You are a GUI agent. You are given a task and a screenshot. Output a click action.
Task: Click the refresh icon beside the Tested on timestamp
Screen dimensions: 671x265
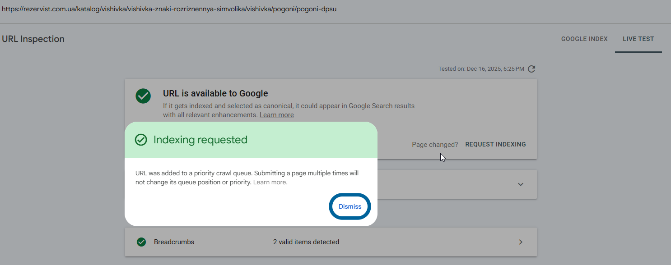(531, 69)
